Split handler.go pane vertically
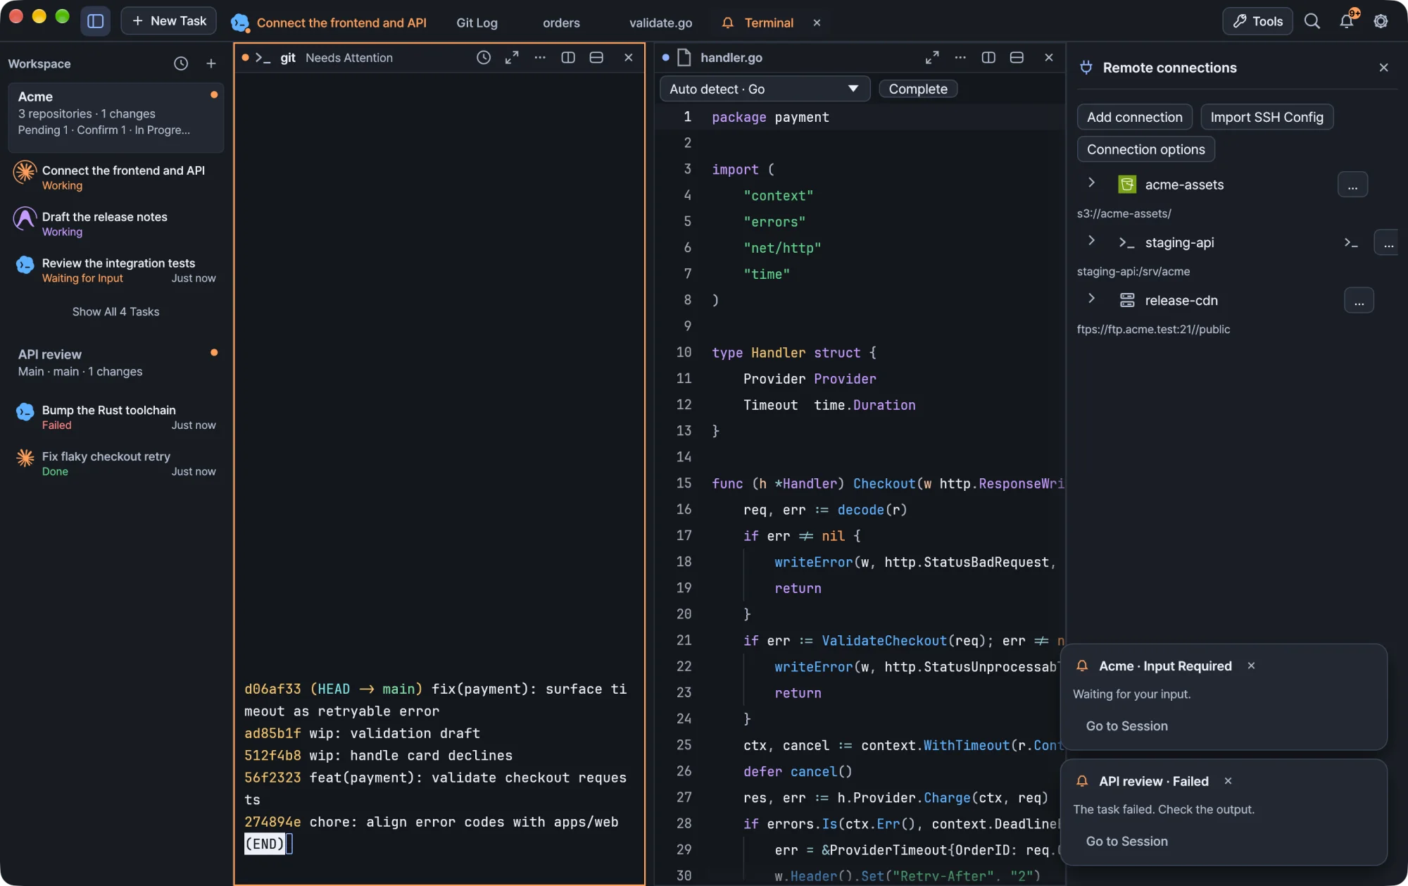Image resolution: width=1408 pixels, height=886 pixels. click(x=988, y=58)
